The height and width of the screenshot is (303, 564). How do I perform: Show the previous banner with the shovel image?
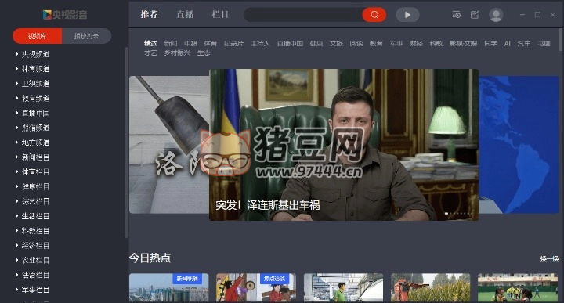tap(169, 145)
